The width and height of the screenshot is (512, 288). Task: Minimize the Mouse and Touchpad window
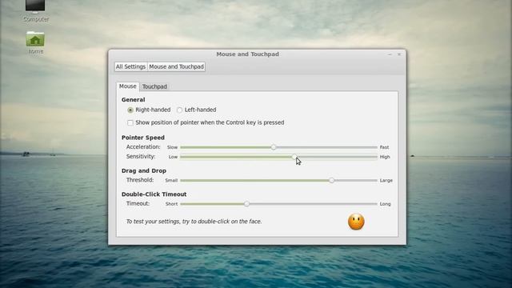(390, 54)
